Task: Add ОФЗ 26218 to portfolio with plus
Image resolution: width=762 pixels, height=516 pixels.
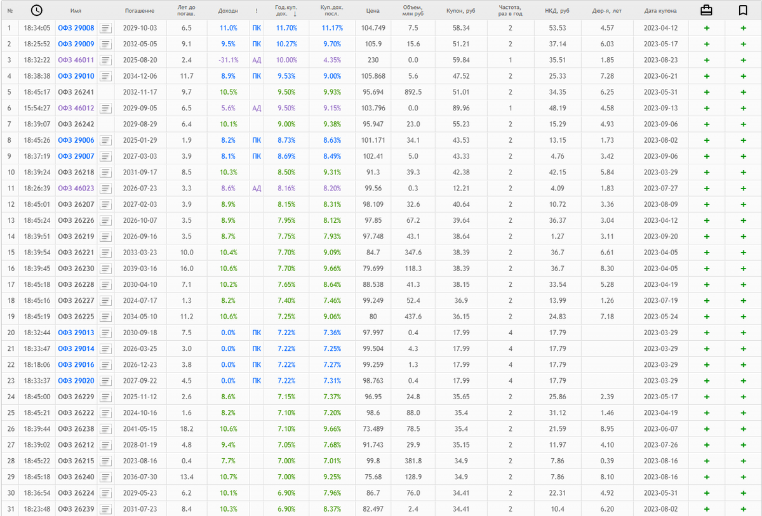Action: pos(705,173)
